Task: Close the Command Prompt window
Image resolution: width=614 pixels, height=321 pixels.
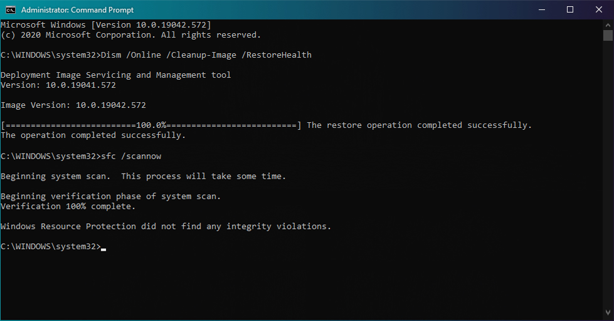Action: click(x=599, y=10)
